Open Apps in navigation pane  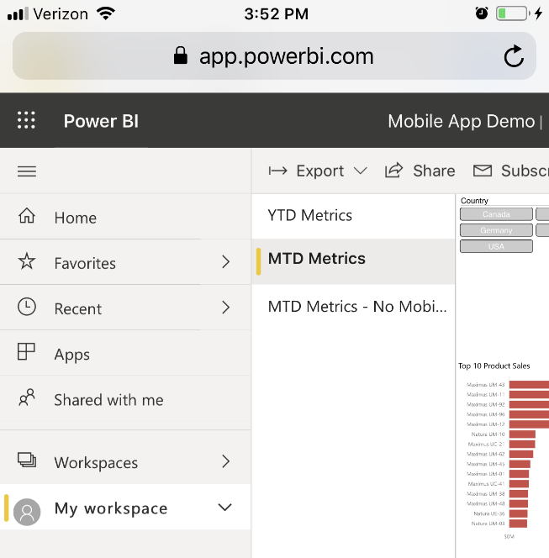[125, 353]
